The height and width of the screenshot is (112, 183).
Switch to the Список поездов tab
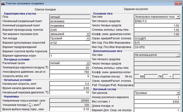click(45, 10)
